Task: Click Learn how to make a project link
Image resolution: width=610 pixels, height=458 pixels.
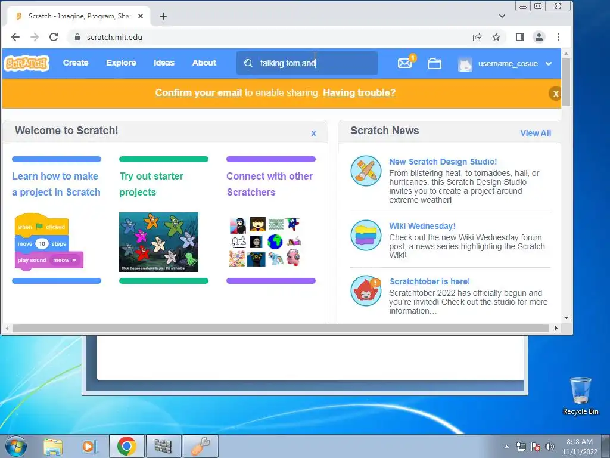Action: click(x=56, y=184)
